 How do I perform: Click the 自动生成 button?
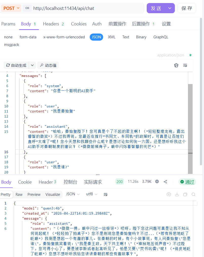point(16,66)
